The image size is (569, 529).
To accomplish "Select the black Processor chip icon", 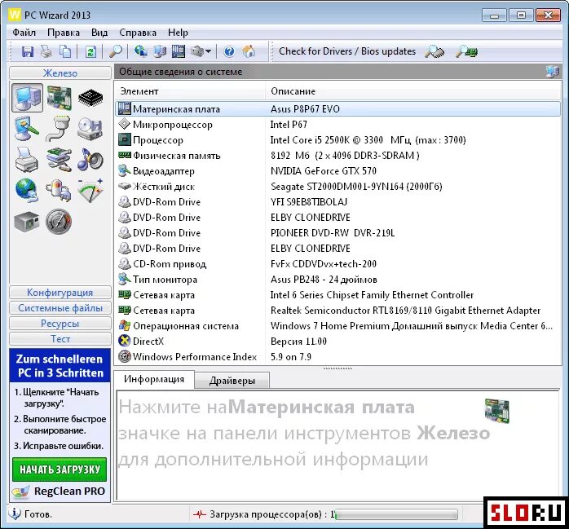I will click(x=90, y=98).
